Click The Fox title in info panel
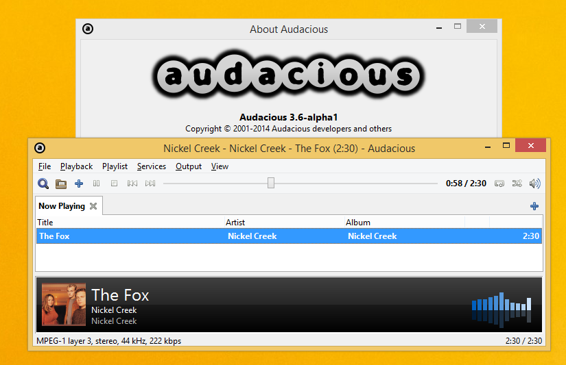The height and width of the screenshot is (365, 566). tap(120, 295)
